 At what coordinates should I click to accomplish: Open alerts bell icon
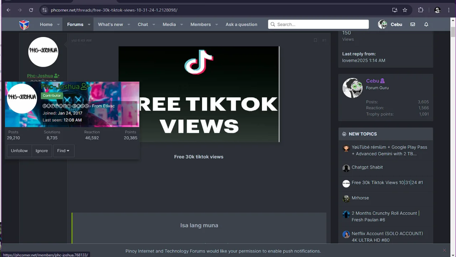[x=426, y=25]
